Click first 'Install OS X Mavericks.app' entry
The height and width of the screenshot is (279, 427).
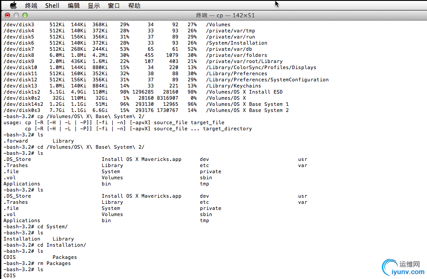[141, 159]
